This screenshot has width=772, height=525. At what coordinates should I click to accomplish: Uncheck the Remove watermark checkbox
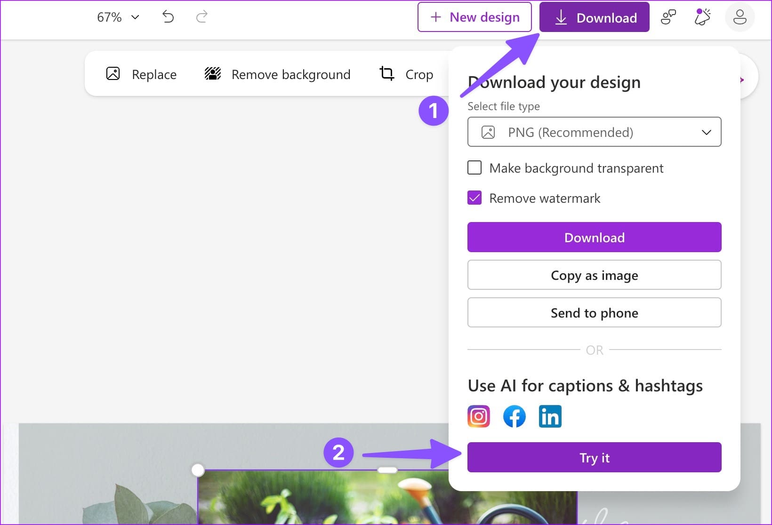[x=474, y=198]
